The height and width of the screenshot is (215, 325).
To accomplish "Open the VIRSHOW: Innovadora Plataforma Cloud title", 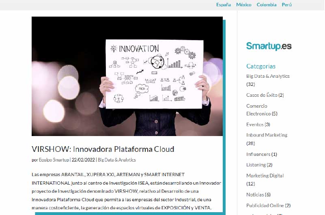I will tap(103, 149).
